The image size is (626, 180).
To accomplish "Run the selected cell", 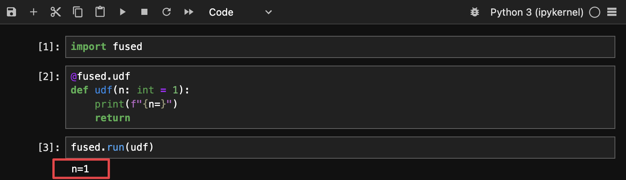I will tap(123, 12).
